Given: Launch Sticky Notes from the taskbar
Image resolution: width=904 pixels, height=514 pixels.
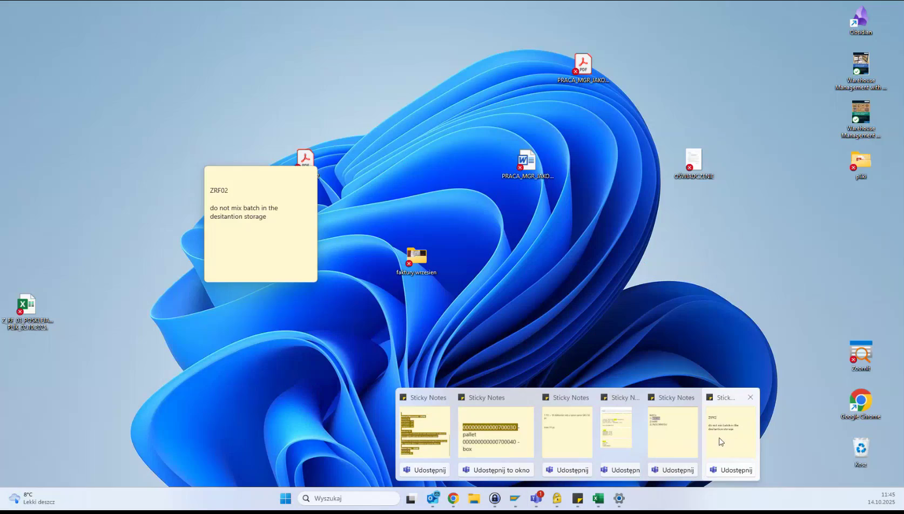Looking at the screenshot, I should (x=577, y=498).
